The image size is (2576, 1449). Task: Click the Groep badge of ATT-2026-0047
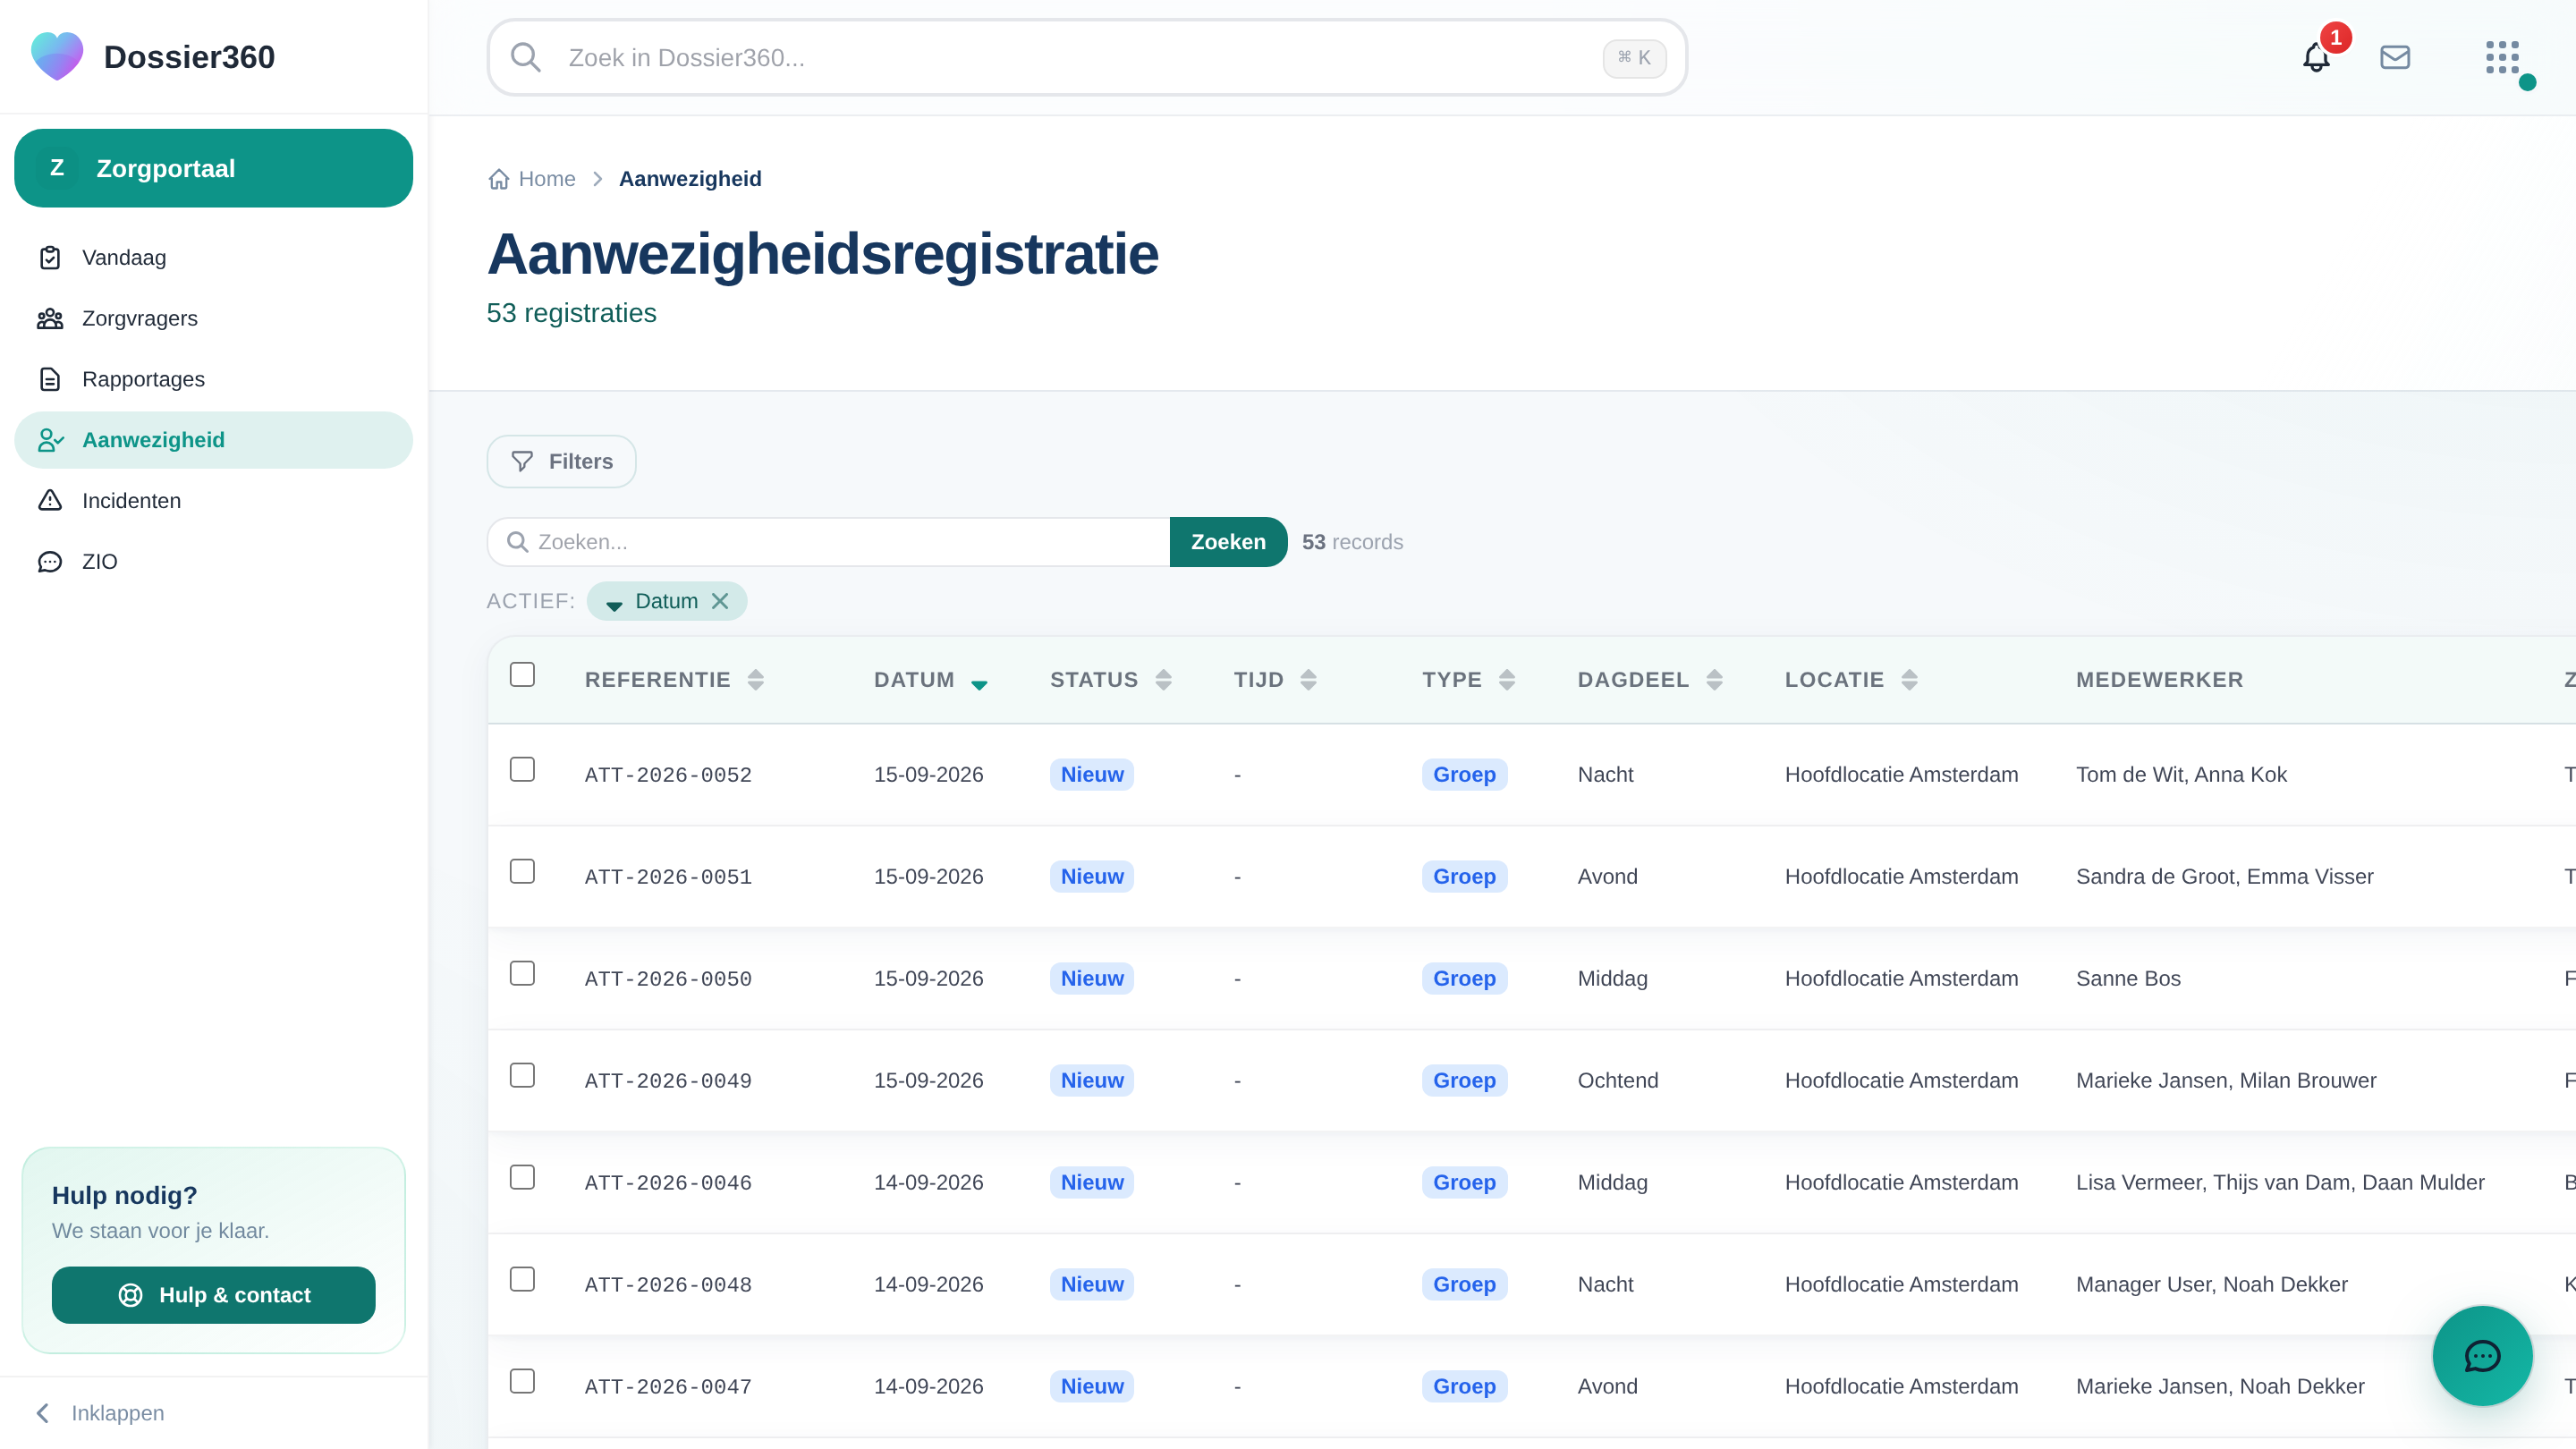point(1464,1386)
